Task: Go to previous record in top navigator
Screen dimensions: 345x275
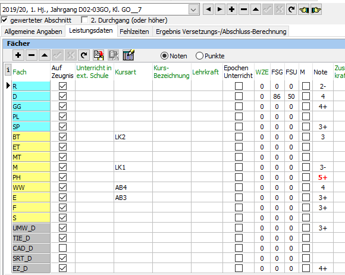Action: pos(208,10)
